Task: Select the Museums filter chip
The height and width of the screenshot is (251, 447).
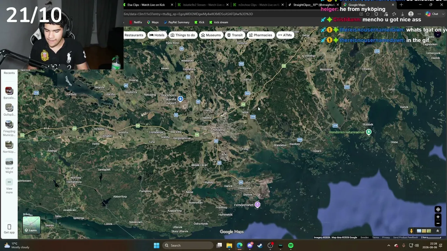Action: point(211,35)
